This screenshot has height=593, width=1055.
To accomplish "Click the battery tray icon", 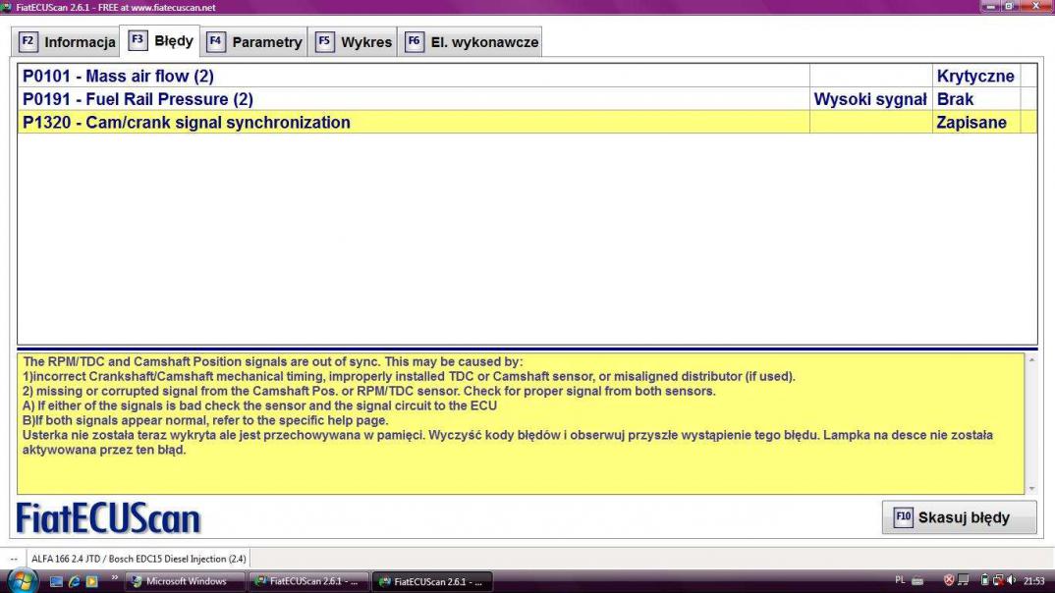I will click(984, 580).
